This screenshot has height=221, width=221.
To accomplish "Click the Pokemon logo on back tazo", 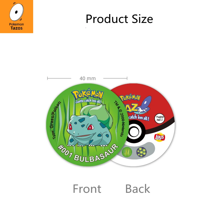I will click(130, 98).
